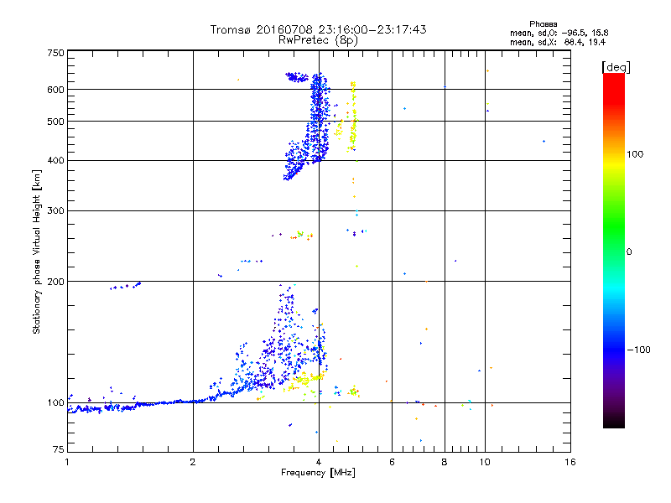Click the yellow-green echo column near 5 MHz
671x503 pixels.
(353, 117)
